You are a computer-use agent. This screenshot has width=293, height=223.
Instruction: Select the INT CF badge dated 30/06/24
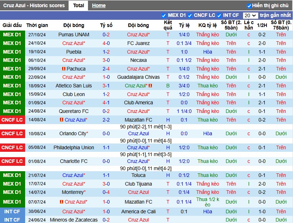click(12, 211)
